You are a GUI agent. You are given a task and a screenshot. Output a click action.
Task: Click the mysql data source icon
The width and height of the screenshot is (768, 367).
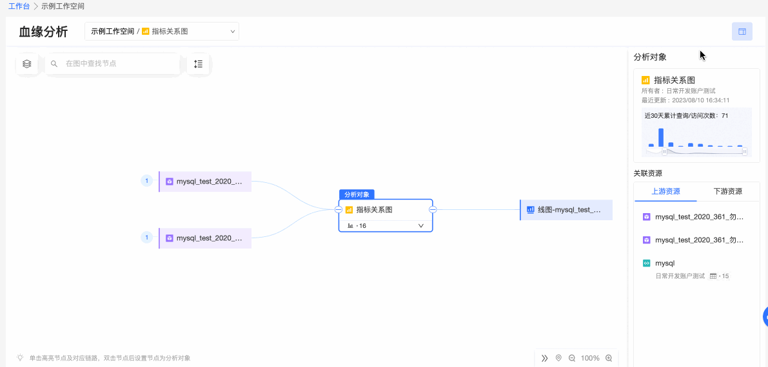(647, 263)
